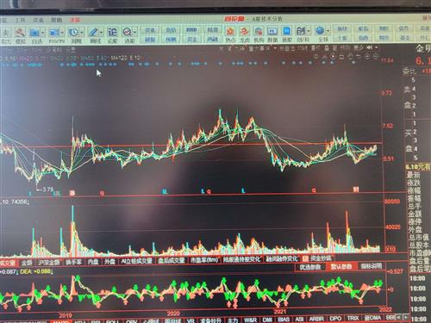Screen dimensions: 431x323
Task: Open the 论股 discussion icon
Action: pos(112,32)
